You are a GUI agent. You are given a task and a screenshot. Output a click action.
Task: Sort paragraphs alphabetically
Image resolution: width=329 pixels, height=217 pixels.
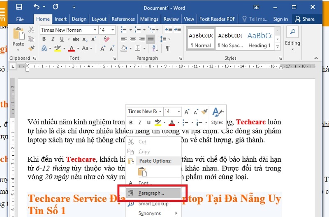(155, 48)
